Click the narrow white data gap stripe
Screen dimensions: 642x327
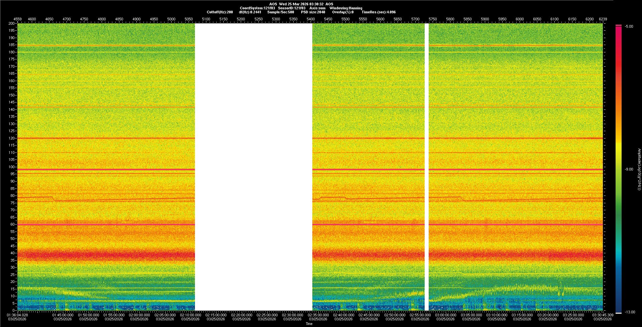(427, 167)
